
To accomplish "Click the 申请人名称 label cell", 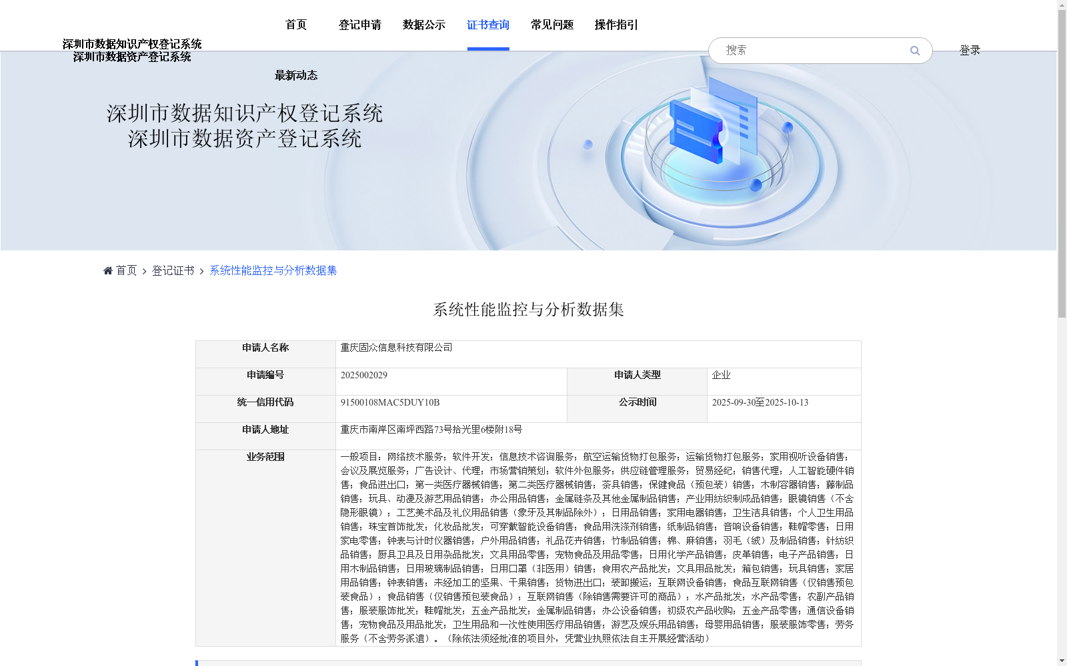I will pyautogui.click(x=265, y=354).
